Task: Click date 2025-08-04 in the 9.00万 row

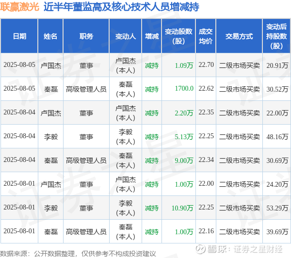Action: point(19,160)
